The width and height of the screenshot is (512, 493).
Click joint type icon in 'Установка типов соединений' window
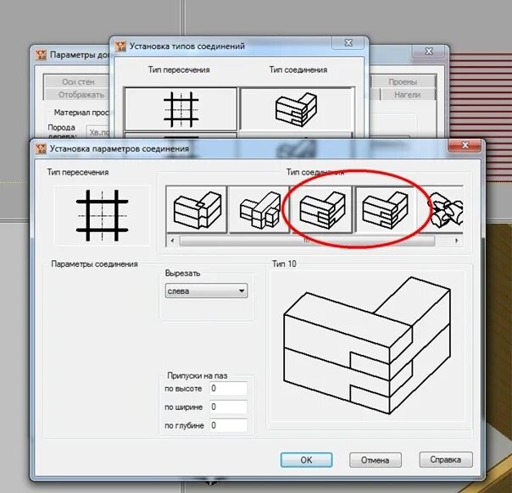(x=297, y=109)
